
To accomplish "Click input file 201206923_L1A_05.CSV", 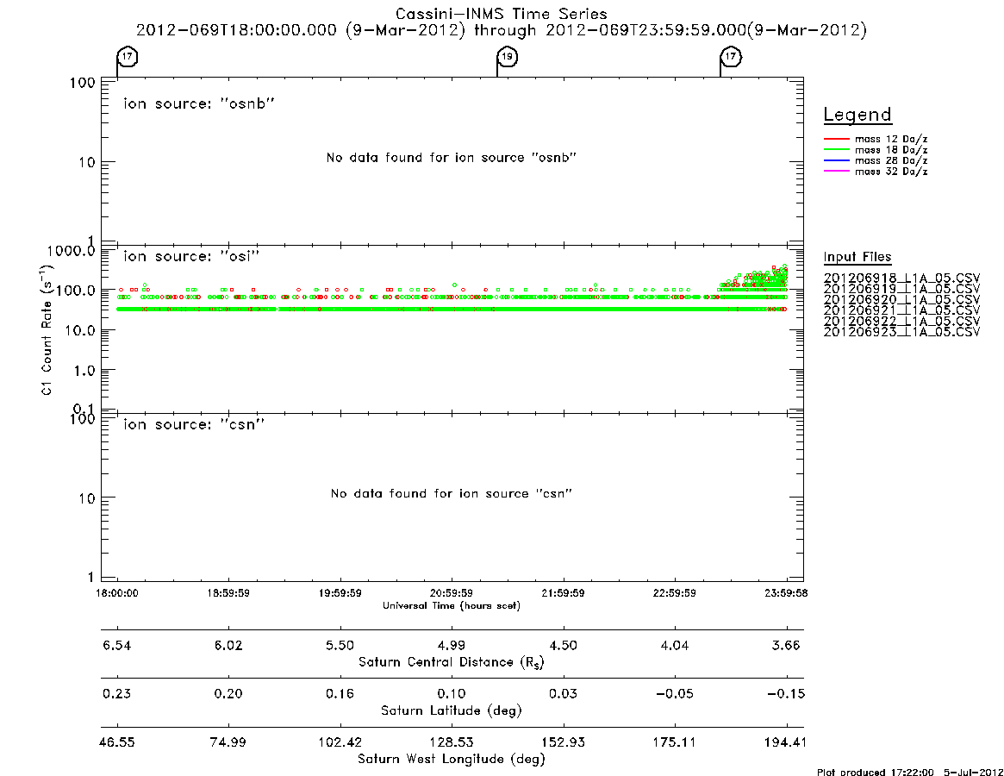I will pyautogui.click(x=901, y=332).
